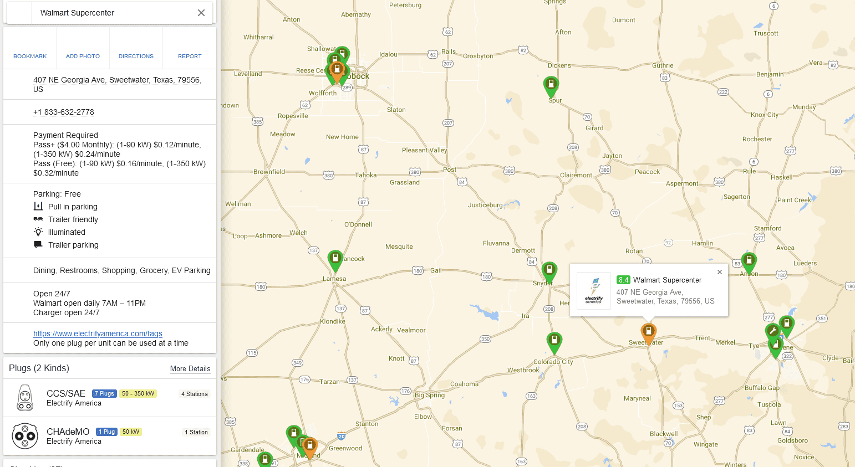The height and width of the screenshot is (467, 855).
Task: Select the green charger pin at Spur
Action: click(x=551, y=86)
